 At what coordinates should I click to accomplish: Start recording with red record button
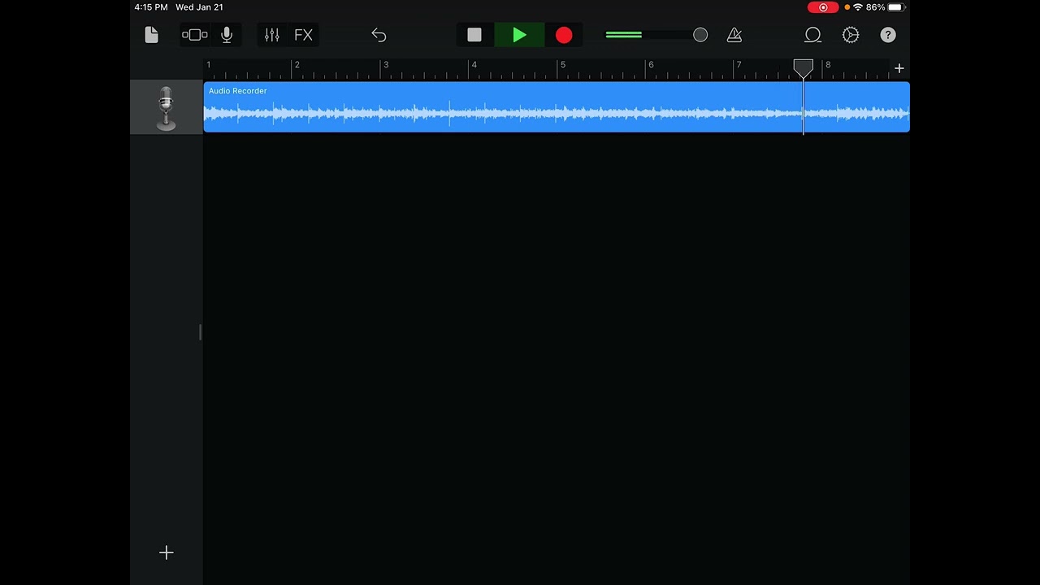tap(564, 35)
